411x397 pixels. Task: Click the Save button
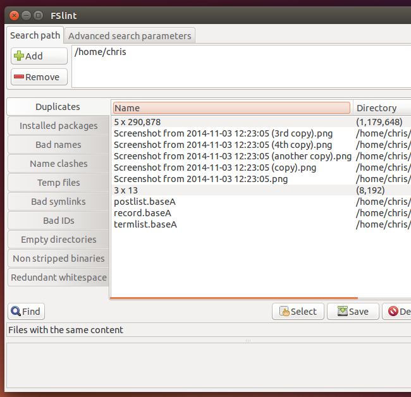point(353,312)
